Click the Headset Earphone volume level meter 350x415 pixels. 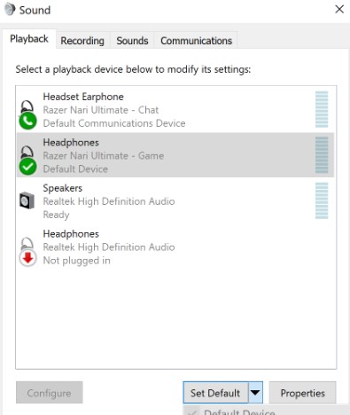[x=322, y=109]
